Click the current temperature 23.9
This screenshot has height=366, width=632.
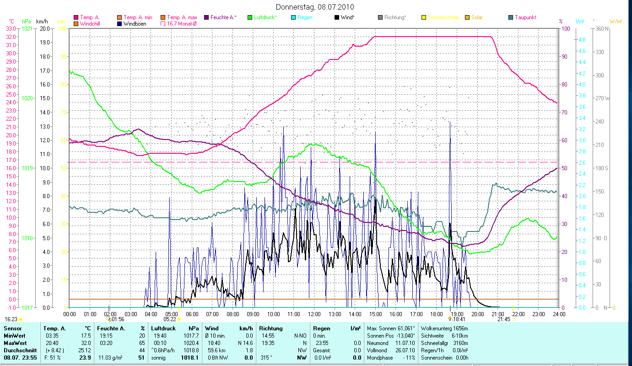tap(85, 357)
